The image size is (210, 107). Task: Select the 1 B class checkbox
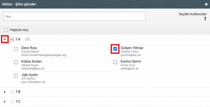click(x=12, y=92)
